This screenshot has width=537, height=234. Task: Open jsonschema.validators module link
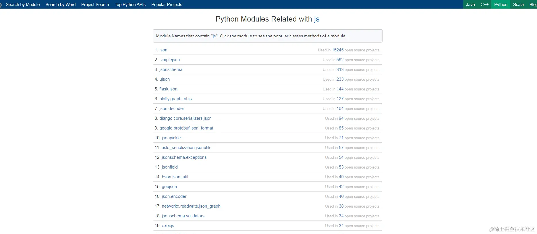tap(183, 216)
